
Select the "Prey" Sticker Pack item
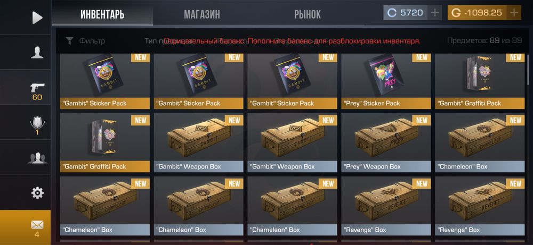[386, 81]
